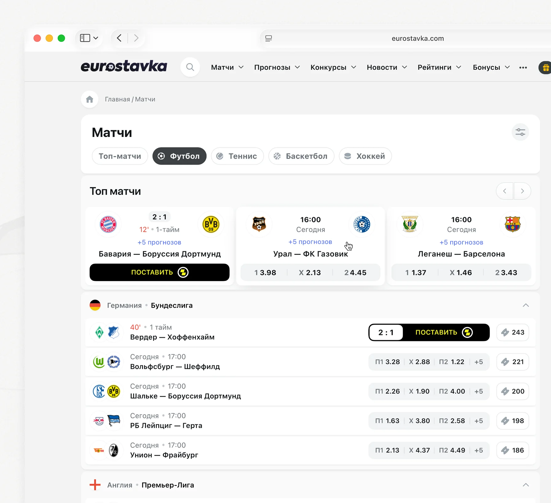Click browser back arrow
551x503 pixels.
coord(119,38)
